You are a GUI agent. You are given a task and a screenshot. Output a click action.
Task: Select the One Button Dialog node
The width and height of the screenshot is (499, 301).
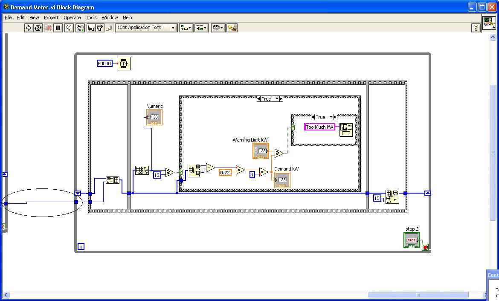coord(346,130)
